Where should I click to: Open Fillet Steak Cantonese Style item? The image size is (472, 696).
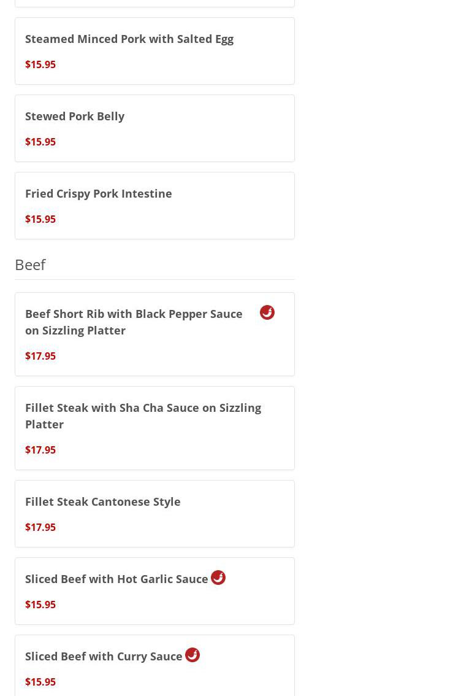click(x=103, y=501)
